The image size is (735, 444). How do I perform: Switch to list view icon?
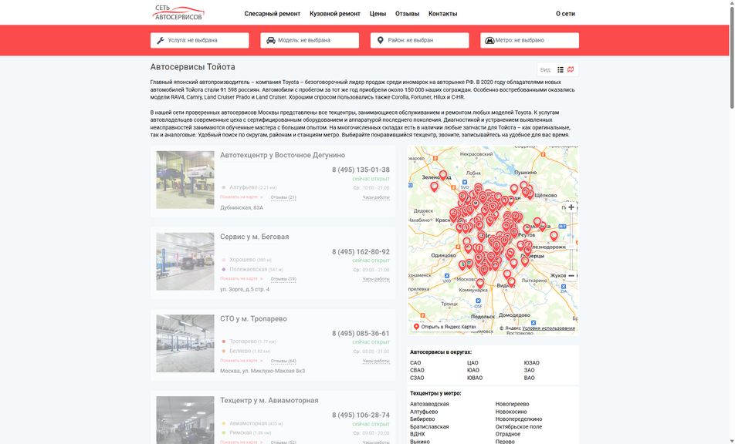coord(561,69)
